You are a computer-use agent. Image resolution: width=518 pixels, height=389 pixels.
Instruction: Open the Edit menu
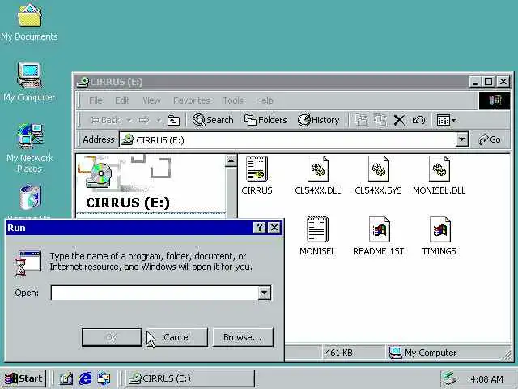pos(122,100)
